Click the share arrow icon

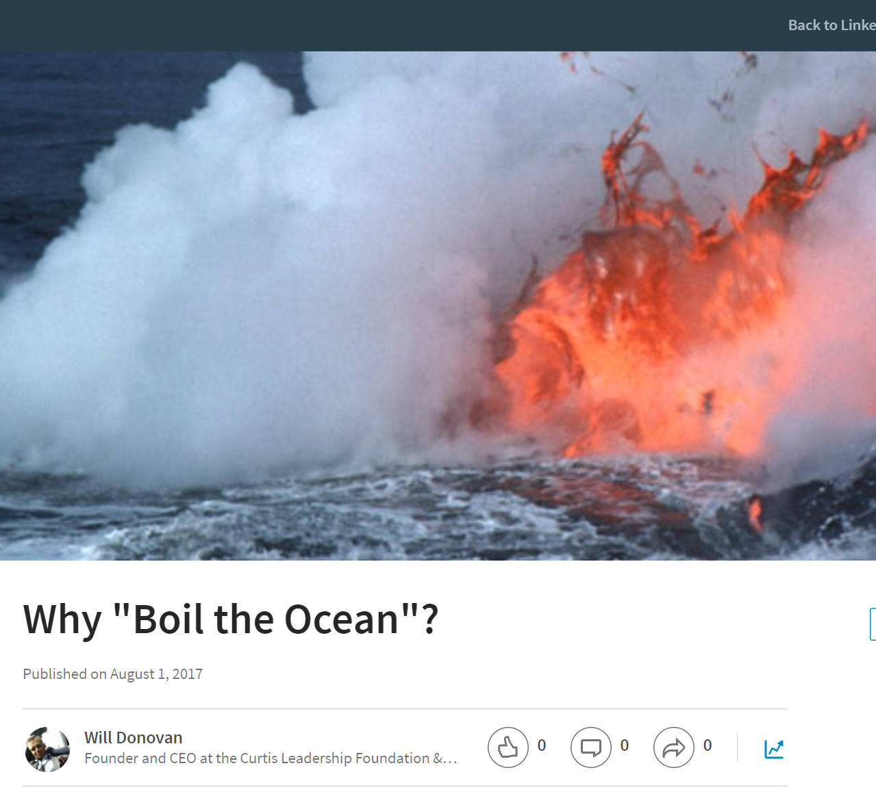pos(673,747)
